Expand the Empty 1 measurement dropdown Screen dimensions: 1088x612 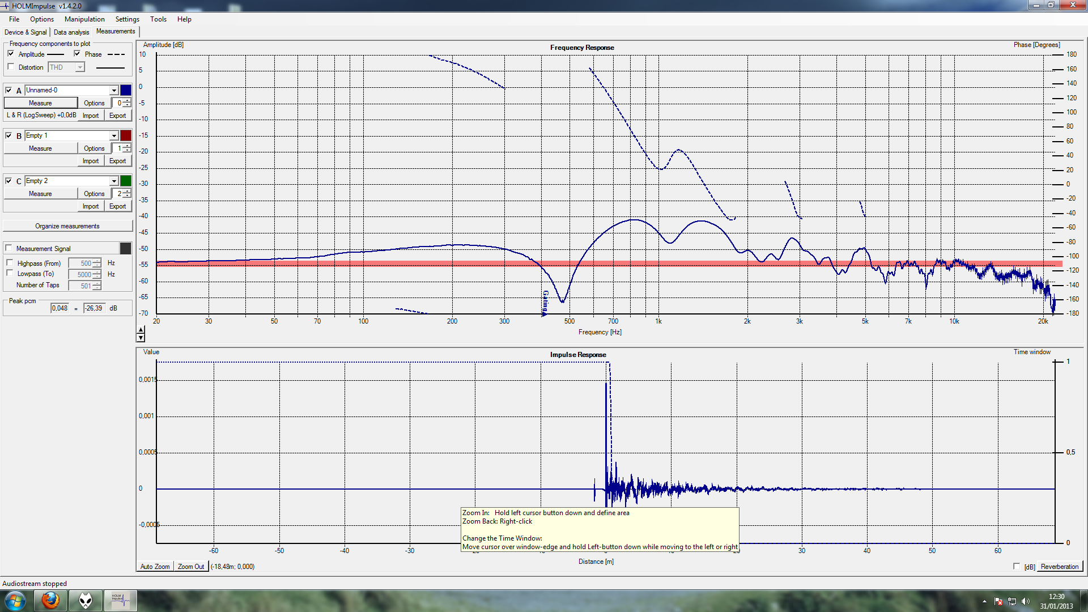(114, 135)
